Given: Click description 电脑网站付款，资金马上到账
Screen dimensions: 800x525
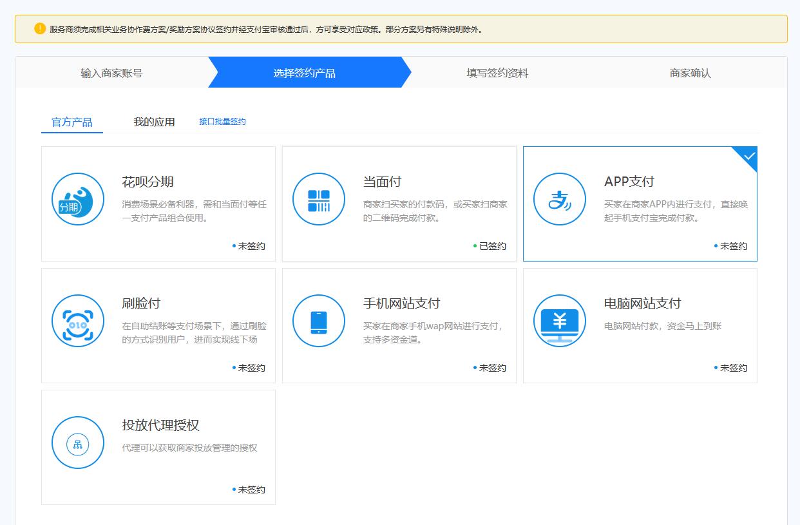Looking at the screenshot, I should click(663, 326).
